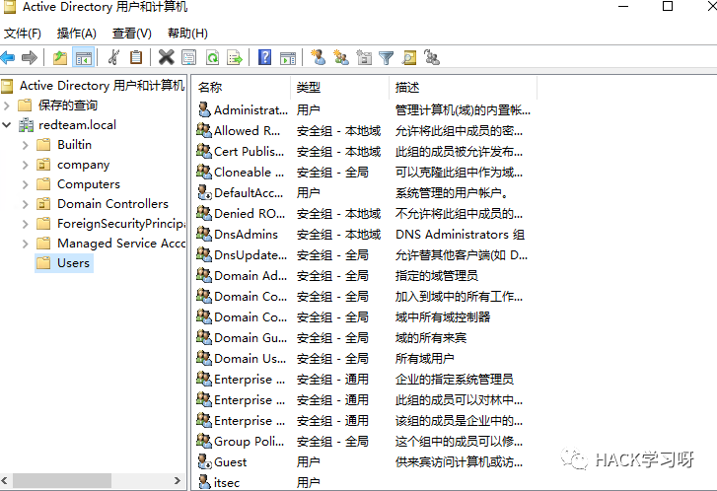Select the Domain Ad... group row

(x=364, y=276)
